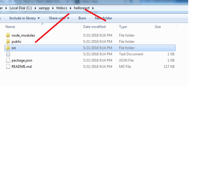
Task: Select the public folder name
Action: pos(16,42)
